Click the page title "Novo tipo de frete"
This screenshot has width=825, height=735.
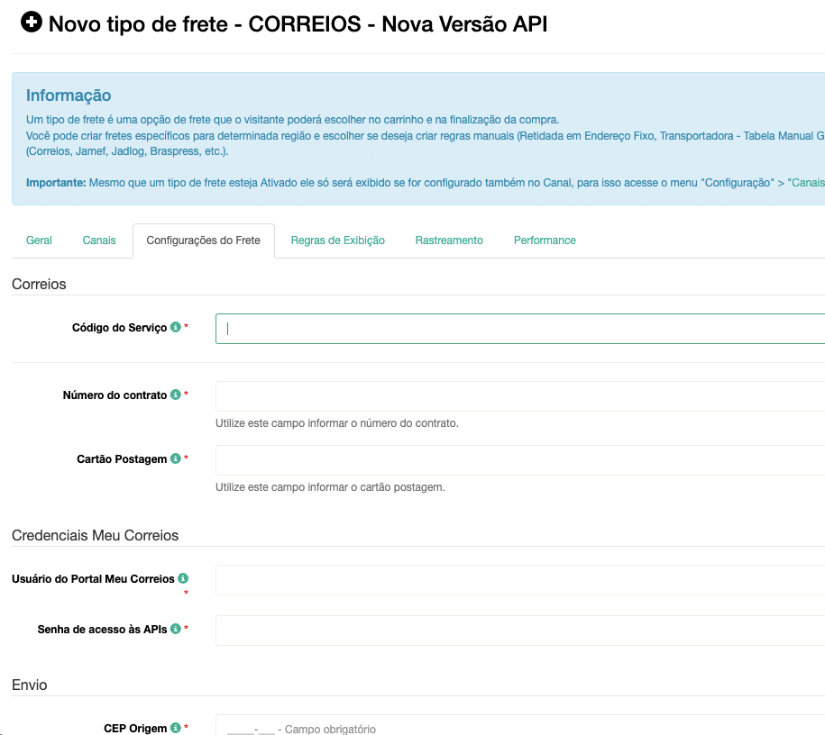[x=138, y=24]
